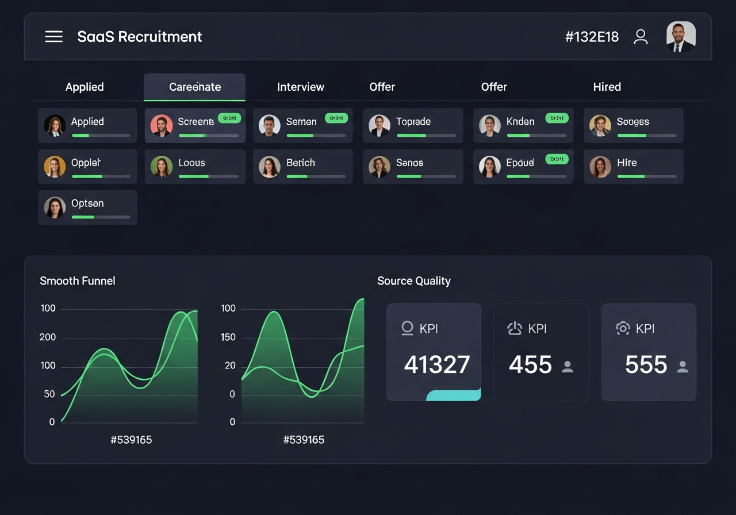Open the profile photo in header

tap(681, 37)
